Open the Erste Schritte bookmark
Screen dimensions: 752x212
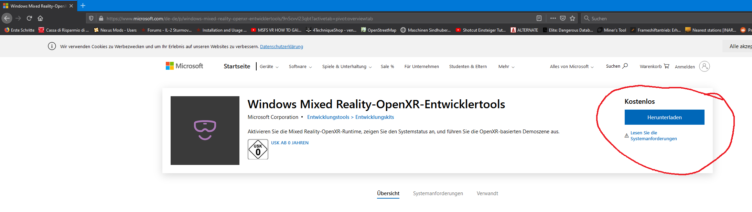pyautogui.click(x=20, y=30)
